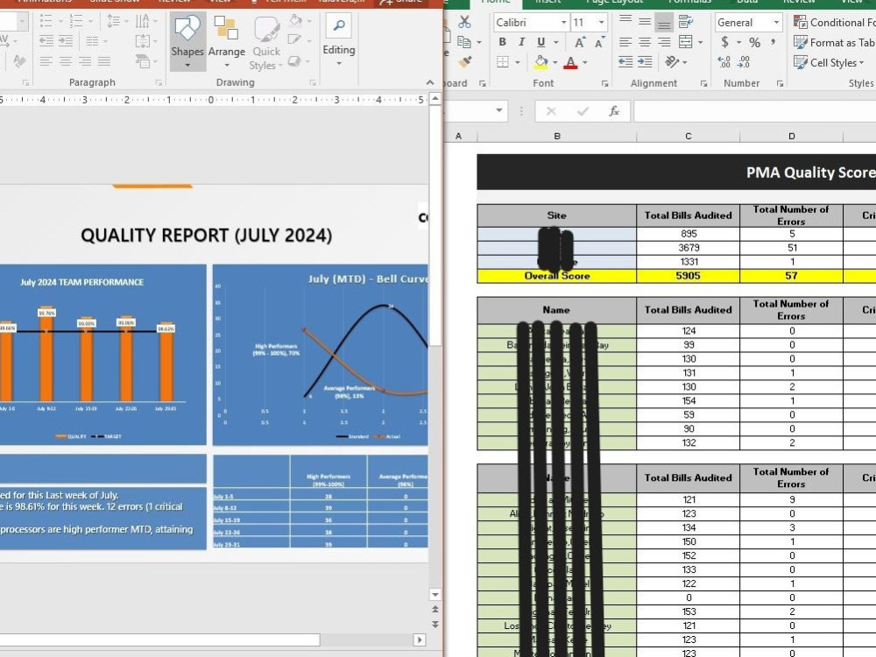Click the Excel formula bar input
This screenshot has width=876, height=657.
coord(755,111)
